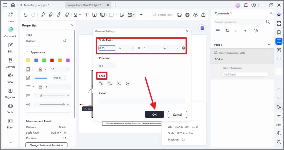Select the measure tool in toolbar
This screenshot has width=284, height=150.
coord(130,15)
